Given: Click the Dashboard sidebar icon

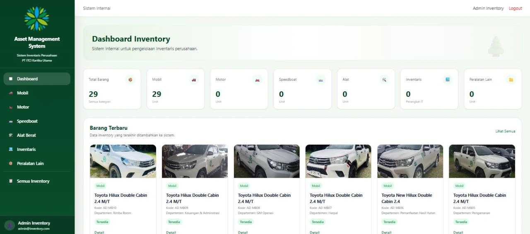Looking at the screenshot, I should [11, 79].
